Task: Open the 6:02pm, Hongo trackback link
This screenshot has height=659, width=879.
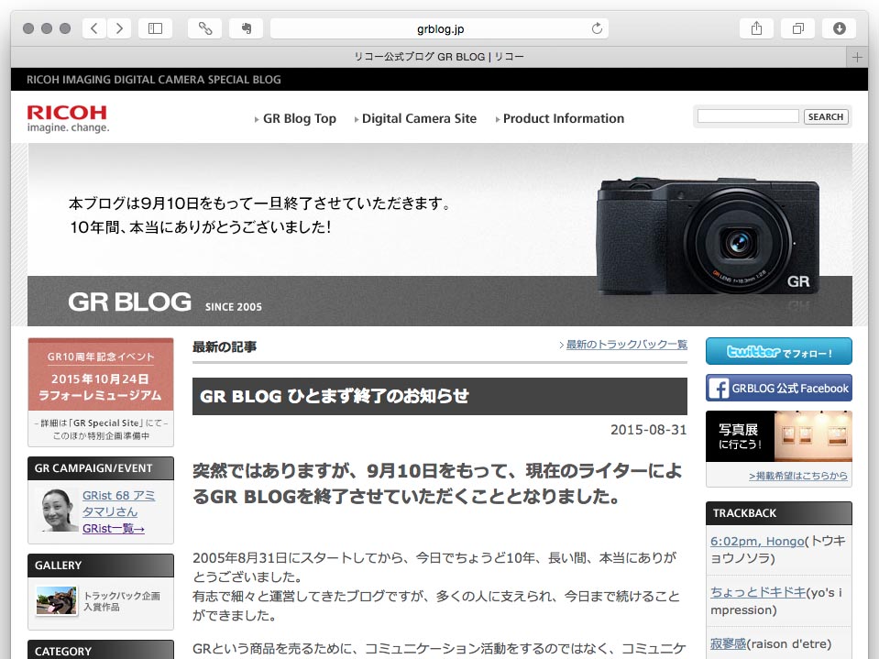Action: point(757,542)
